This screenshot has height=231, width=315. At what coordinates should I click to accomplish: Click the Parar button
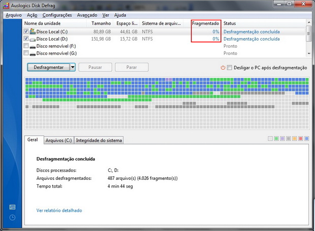[x=132, y=67]
